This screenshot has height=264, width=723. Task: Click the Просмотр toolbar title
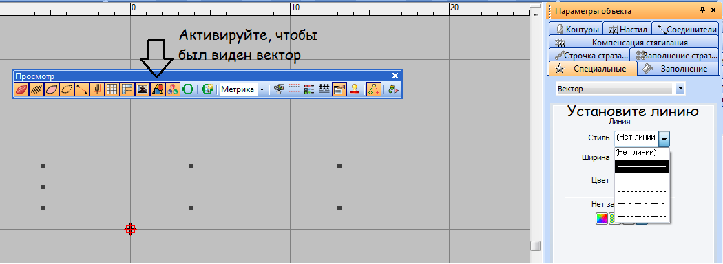pyautogui.click(x=34, y=76)
